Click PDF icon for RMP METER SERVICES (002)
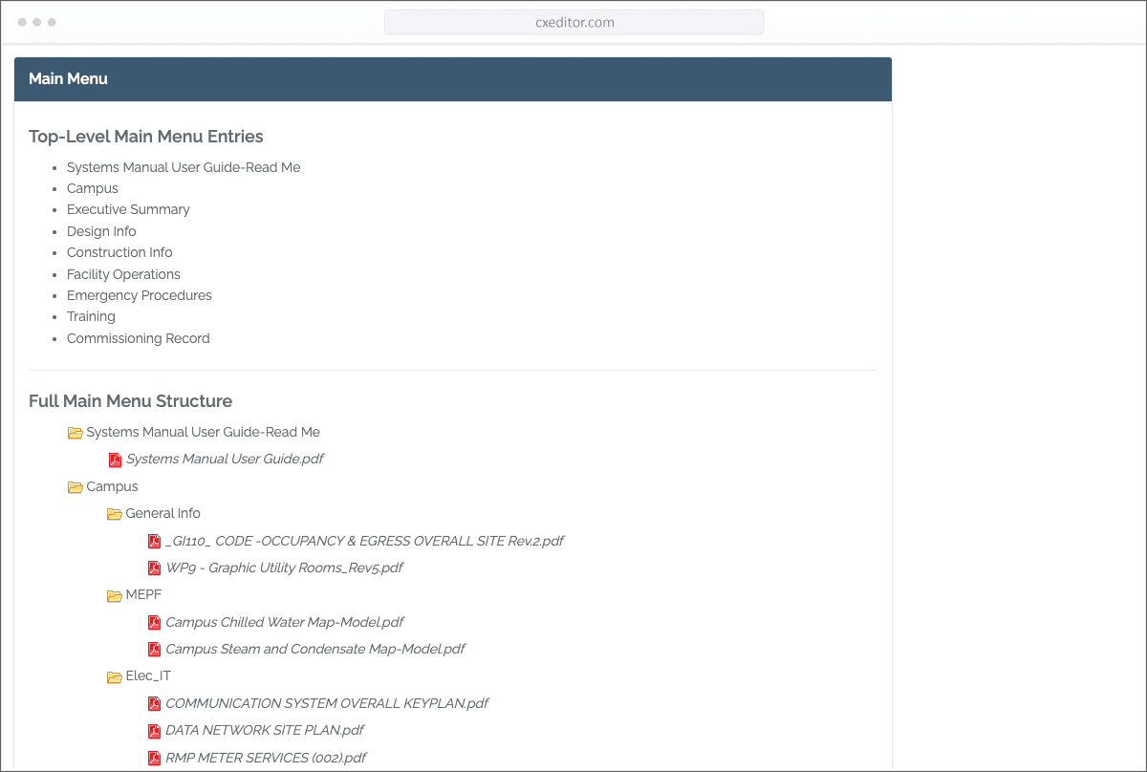Screen dimensions: 1147x772 pos(154,759)
